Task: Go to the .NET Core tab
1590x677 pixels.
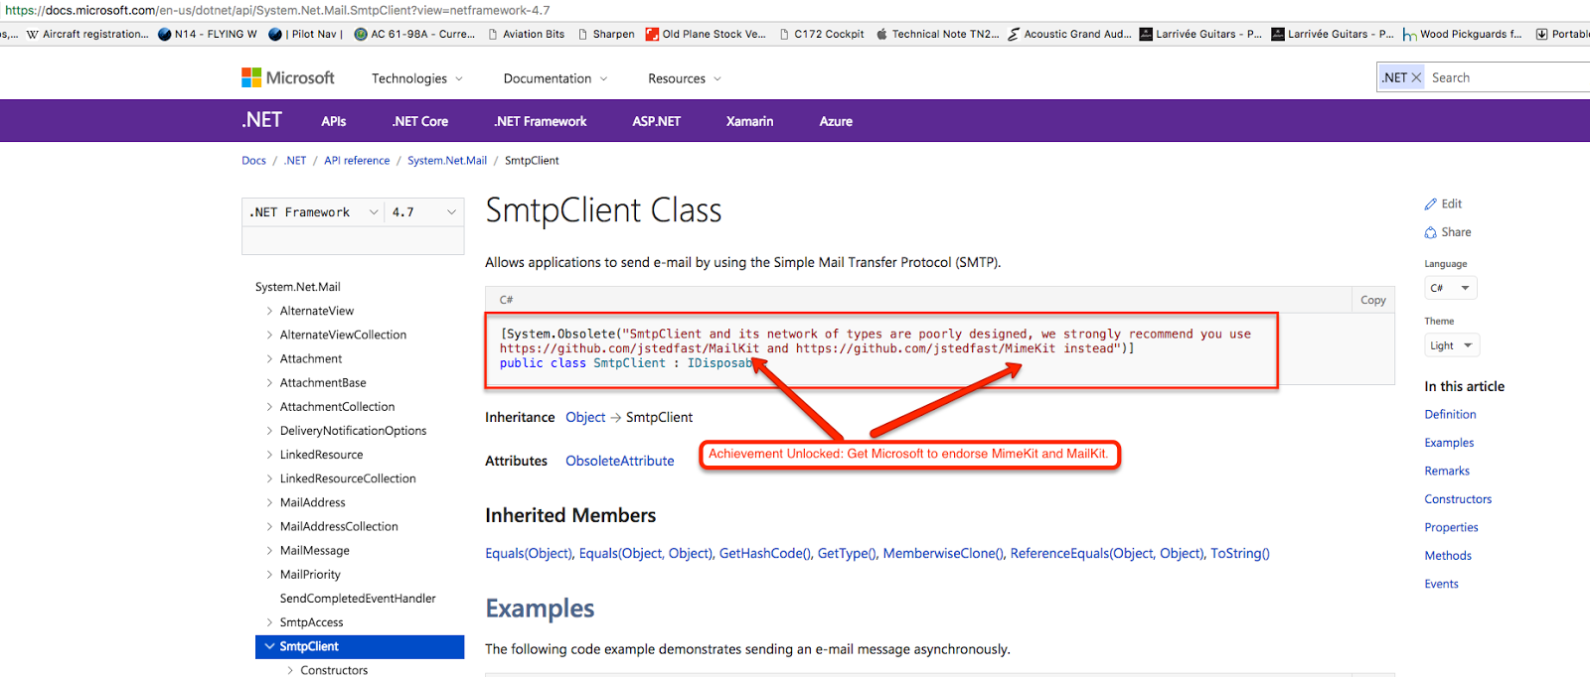Action: pyautogui.click(x=420, y=121)
